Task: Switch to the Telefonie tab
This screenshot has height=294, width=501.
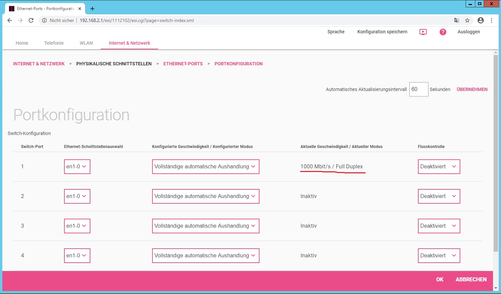Action: (54, 43)
